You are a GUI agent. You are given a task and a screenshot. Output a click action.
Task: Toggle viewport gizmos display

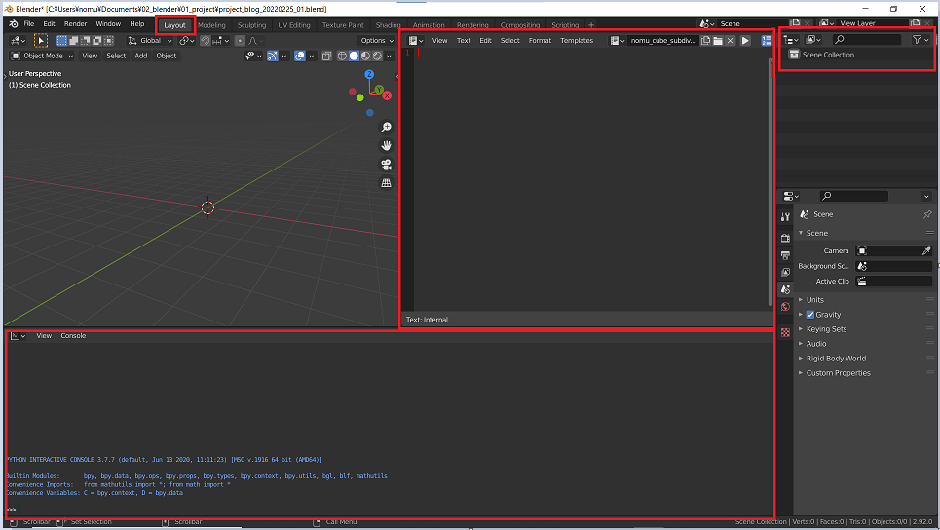point(272,56)
